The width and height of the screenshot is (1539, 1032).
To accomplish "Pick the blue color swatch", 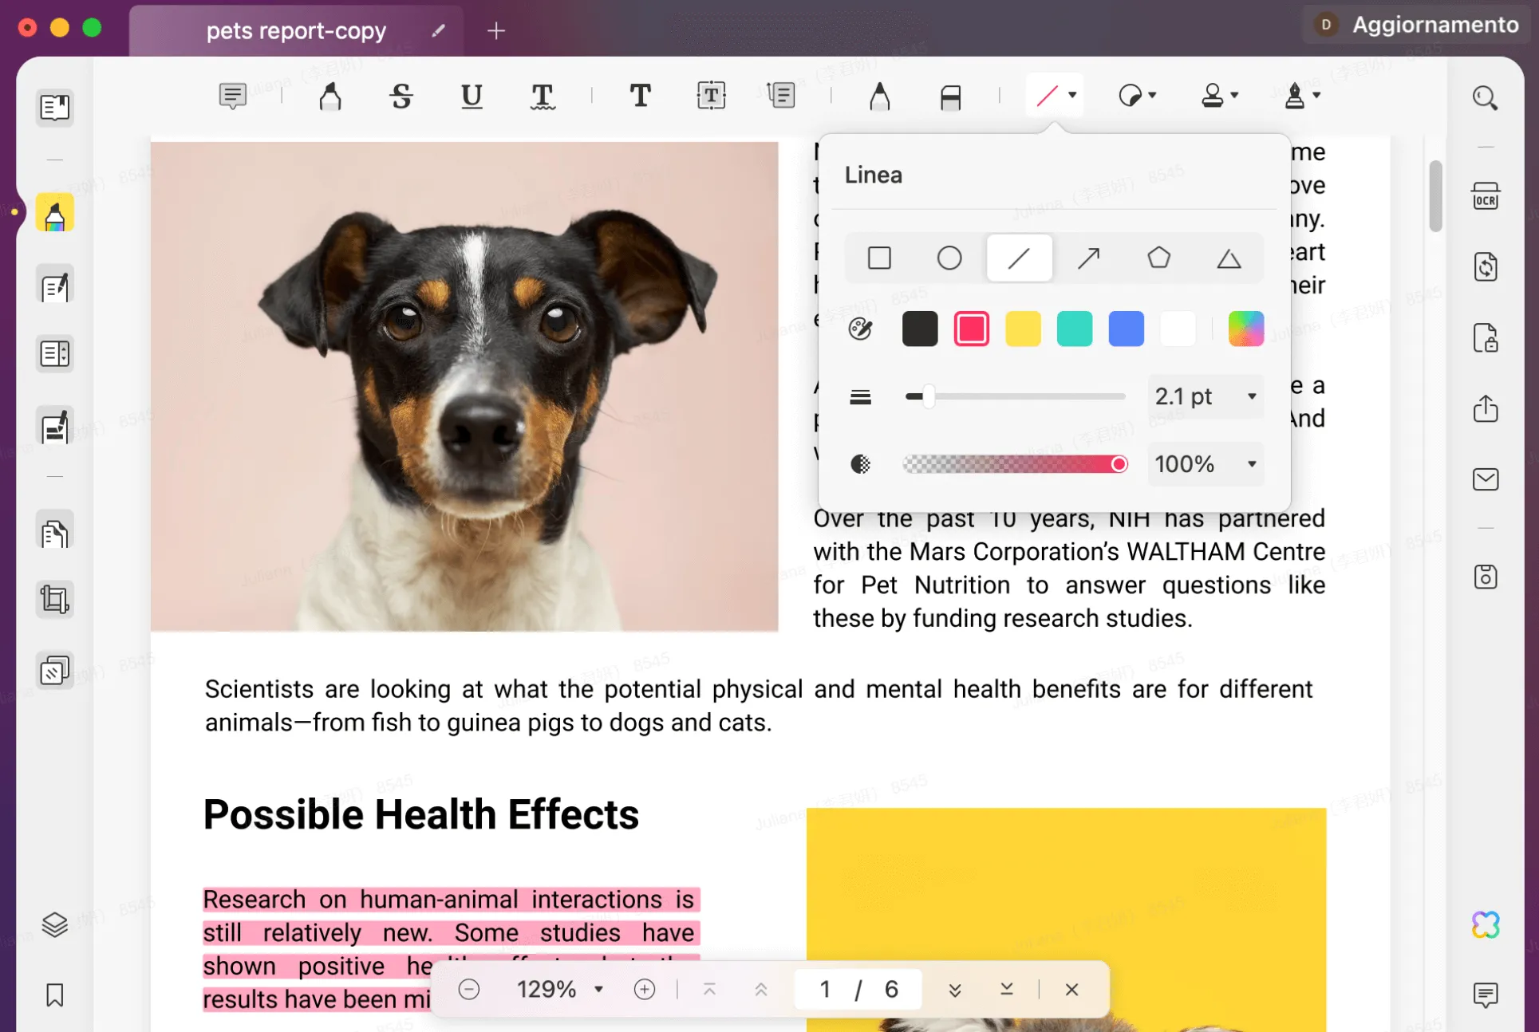I will (1126, 329).
